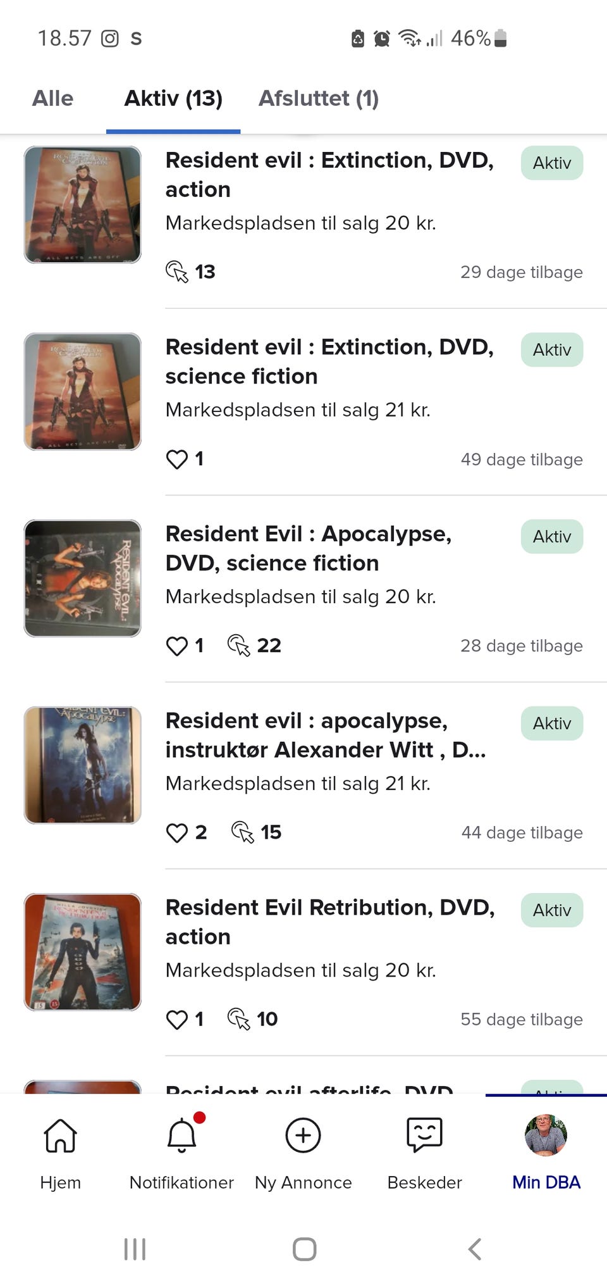The image size is (607, 1283).
Task: Open the Hjem home icon
Action: (60, 1136)
